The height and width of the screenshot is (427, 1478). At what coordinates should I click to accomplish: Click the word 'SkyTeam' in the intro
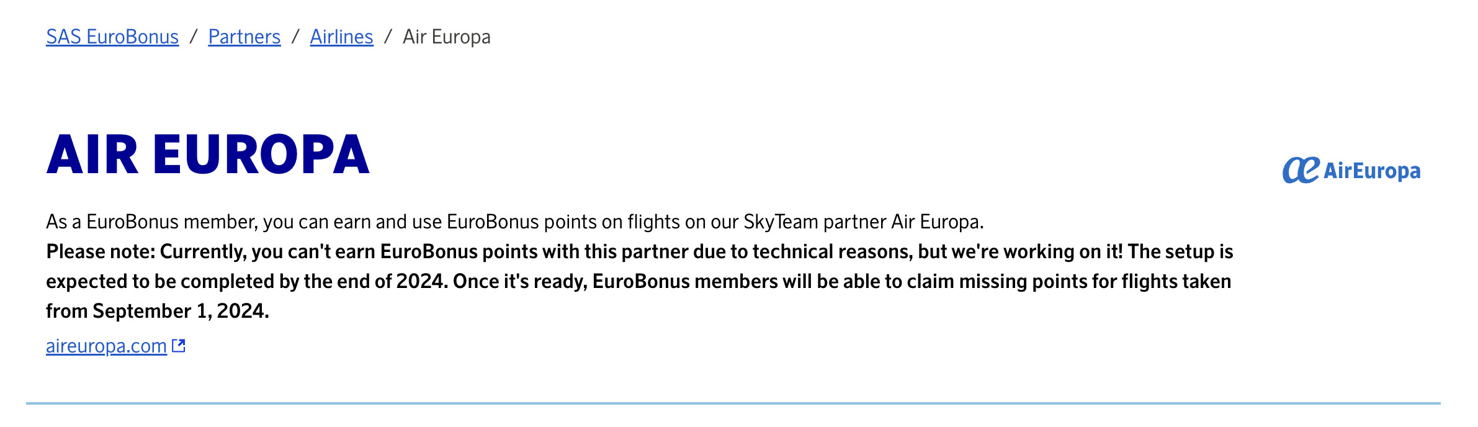(x=781, y=222)
